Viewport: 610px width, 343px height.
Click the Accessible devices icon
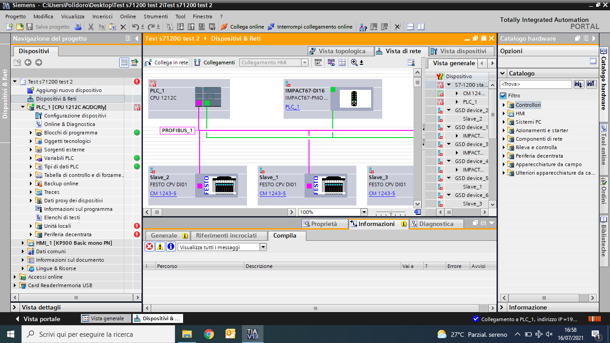363,27
